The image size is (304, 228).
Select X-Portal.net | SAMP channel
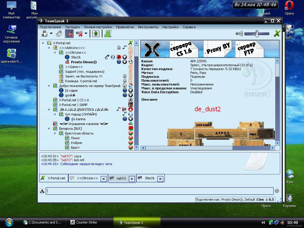[x=73, y=105]
